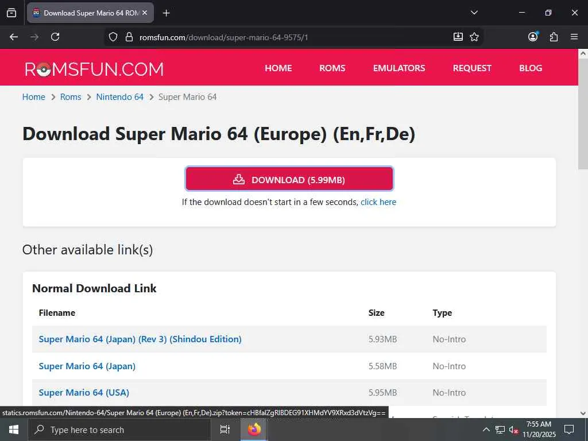The width and height of the screenshot is (588, 441).
Task: Follow the Home breadcrumb link
Action: pyautogui.click(x=34, y=96)
